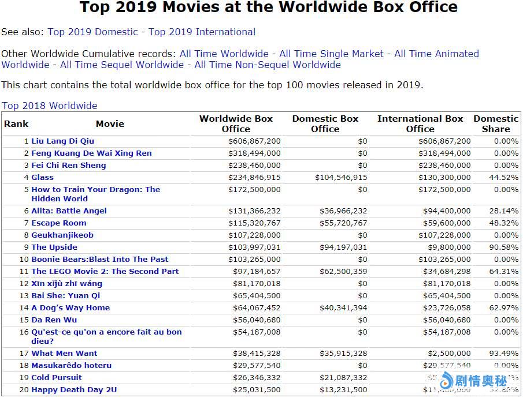Open the Top 2019 Domestic link
This screenshot has height=398, width=523.
click(x=92, y=32)
